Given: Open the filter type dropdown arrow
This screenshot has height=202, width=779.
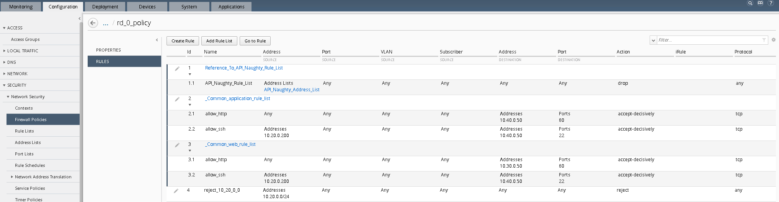Looking at the screenshot, I should (653, 40).
